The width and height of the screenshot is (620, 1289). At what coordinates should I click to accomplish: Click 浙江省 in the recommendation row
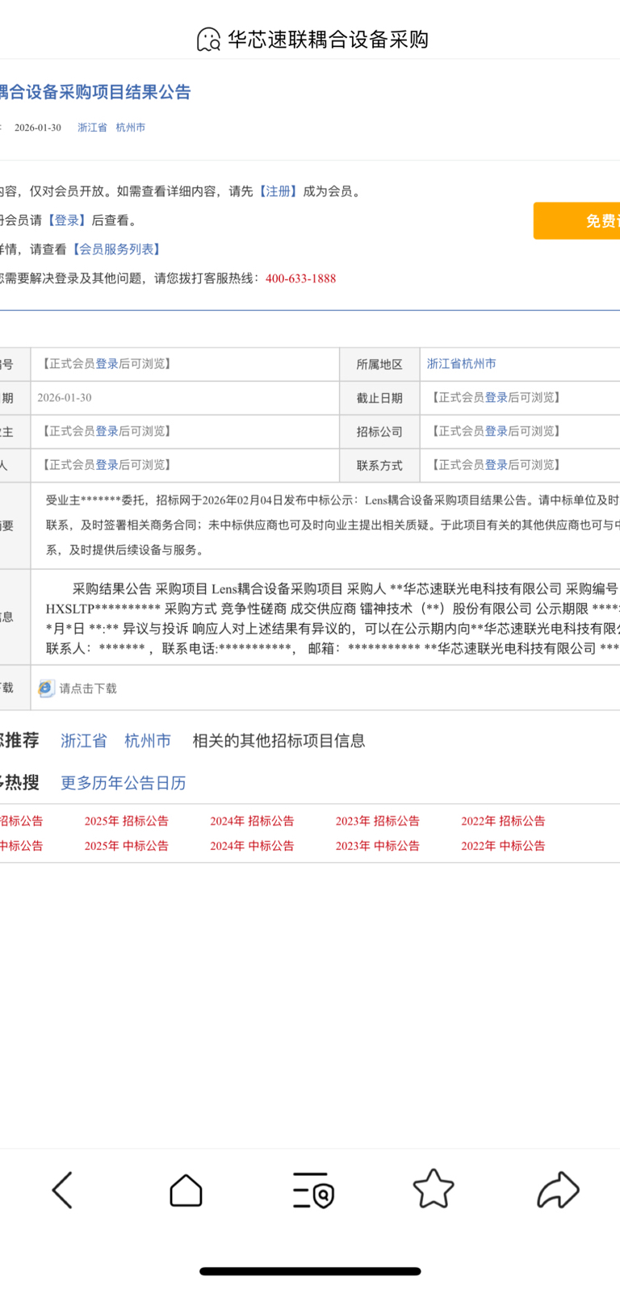[x=84, y=741]
